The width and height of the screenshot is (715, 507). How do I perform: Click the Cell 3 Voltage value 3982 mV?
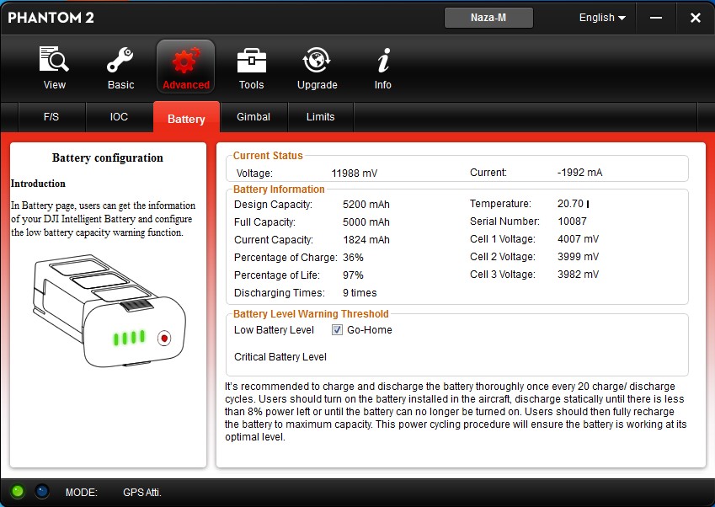(x=579, y=275)
